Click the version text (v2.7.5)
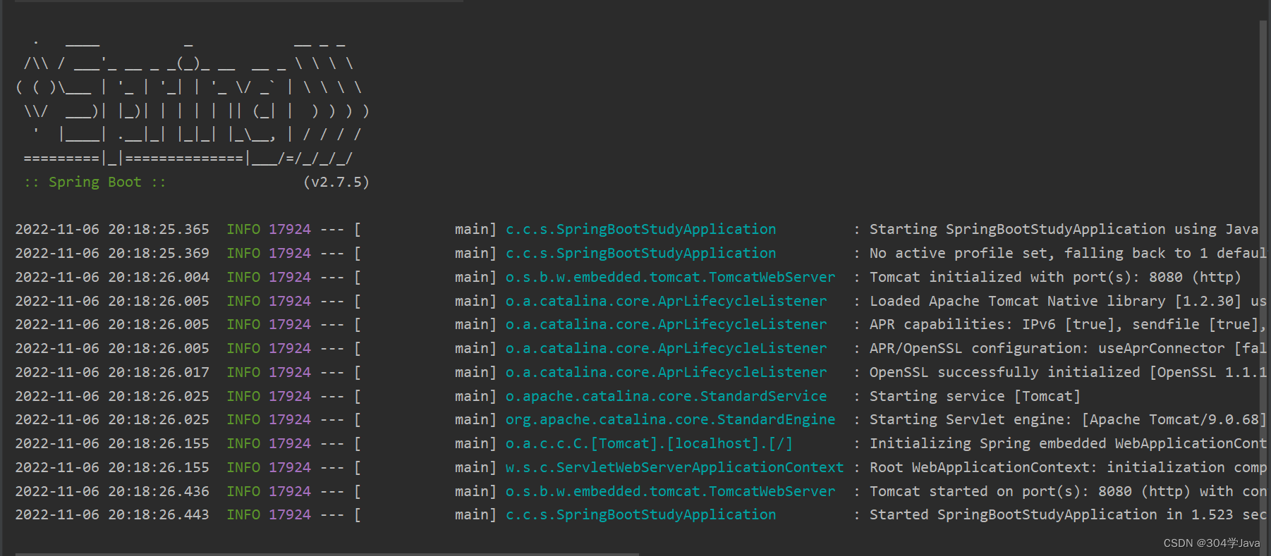This screenshot has width=1271, height=556. (x=336, y=182)
